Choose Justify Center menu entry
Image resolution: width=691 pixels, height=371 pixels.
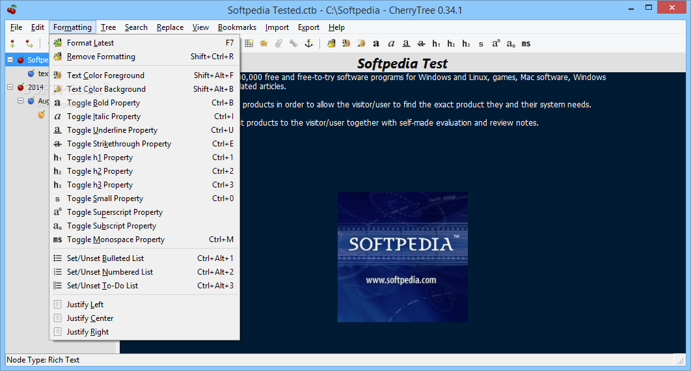144,318
